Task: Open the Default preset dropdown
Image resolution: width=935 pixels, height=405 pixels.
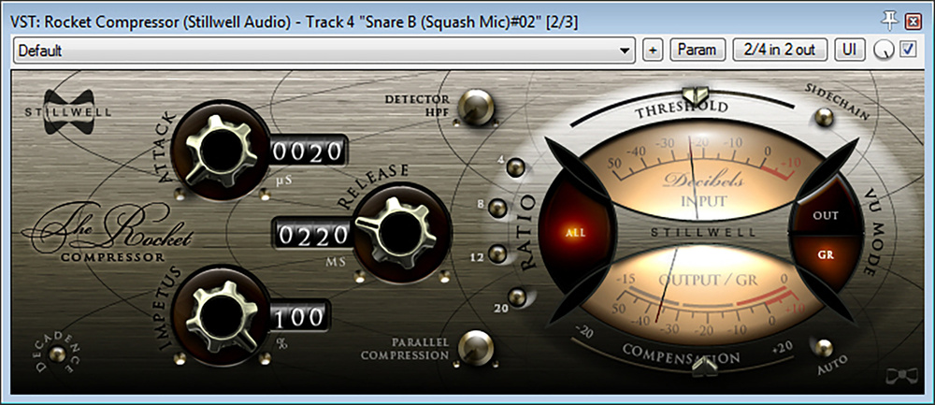Action: pyautogui.click(x=626, y=50)
